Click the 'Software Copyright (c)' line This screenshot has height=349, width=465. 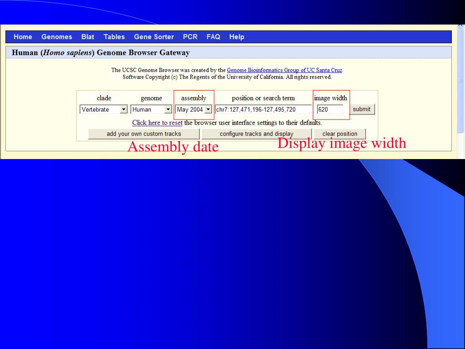227,77
